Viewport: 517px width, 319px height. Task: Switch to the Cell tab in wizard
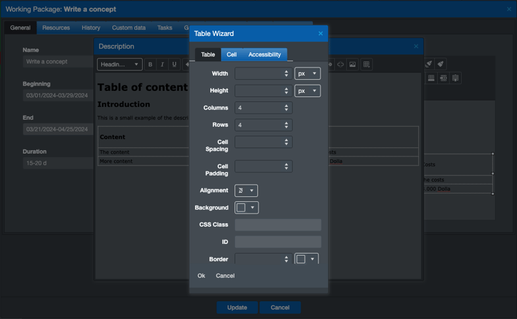click(x=232, y=54)
